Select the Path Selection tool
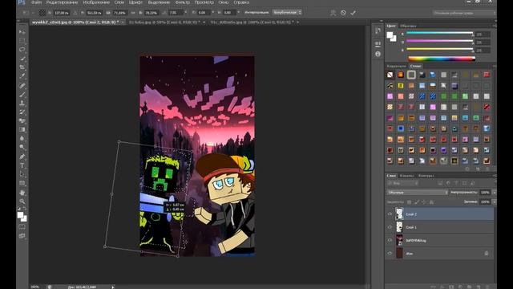513x289 pixels. coord(22,174)
